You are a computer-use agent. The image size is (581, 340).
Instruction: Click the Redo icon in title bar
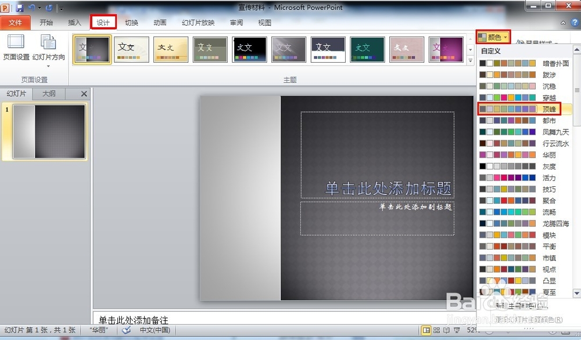48,8
